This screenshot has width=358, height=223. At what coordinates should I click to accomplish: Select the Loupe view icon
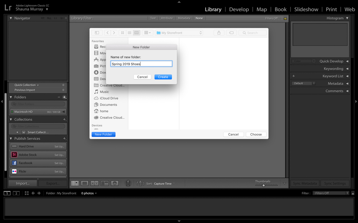point(85,183)
